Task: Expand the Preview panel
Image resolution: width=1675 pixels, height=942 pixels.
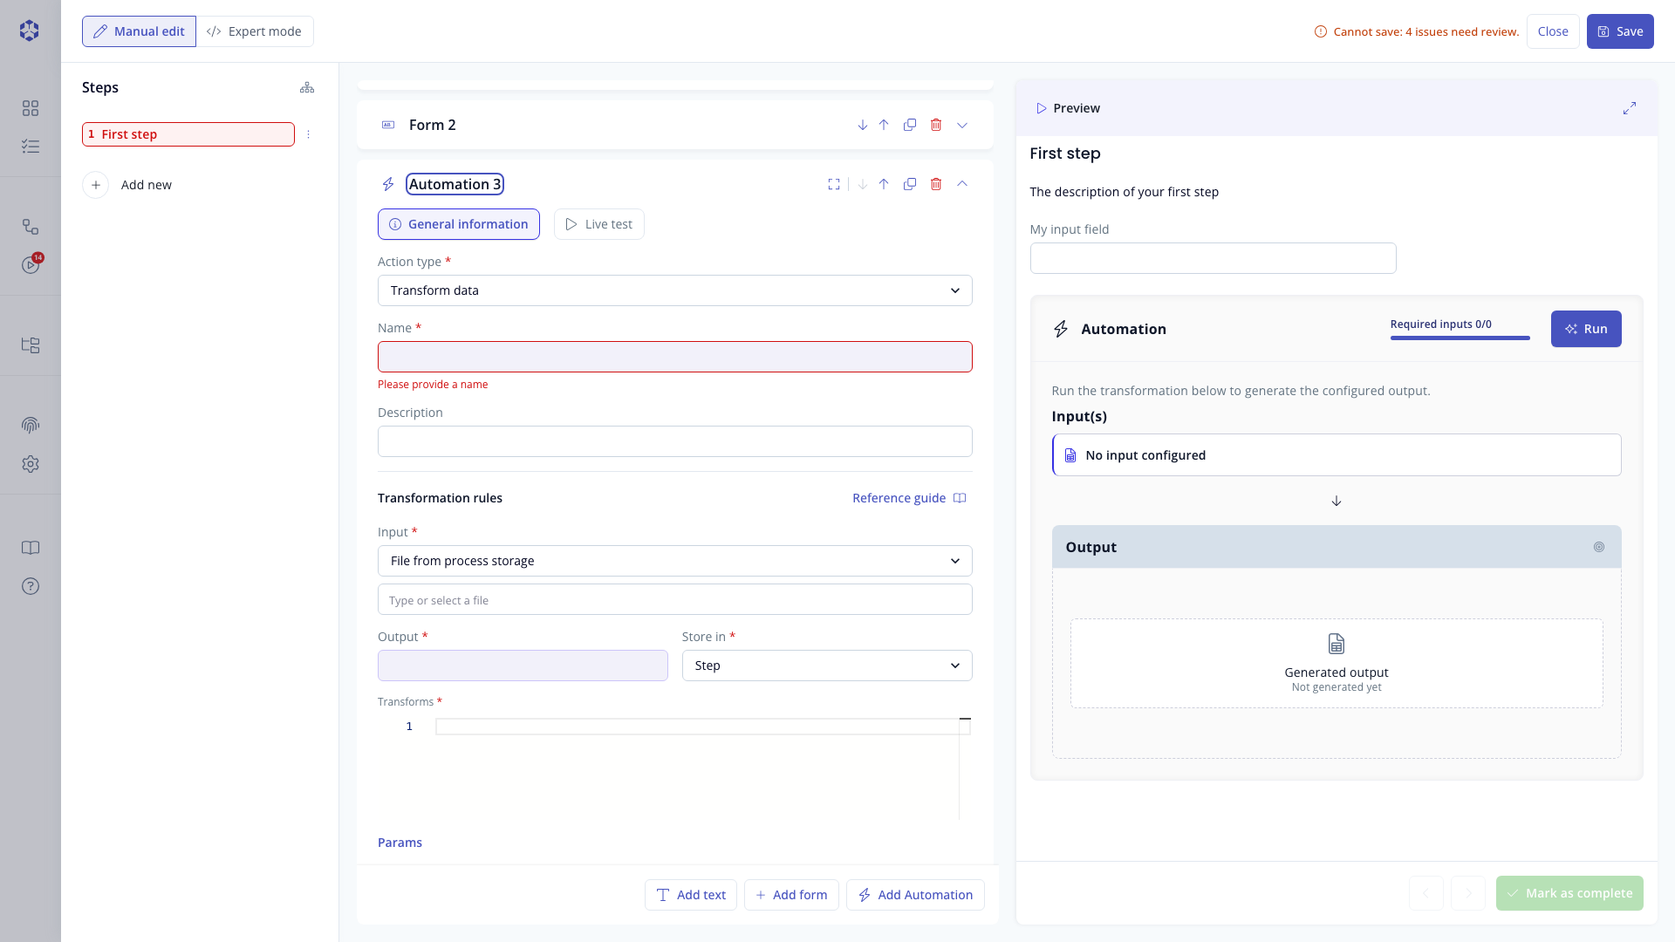Action: point(1630,108)
